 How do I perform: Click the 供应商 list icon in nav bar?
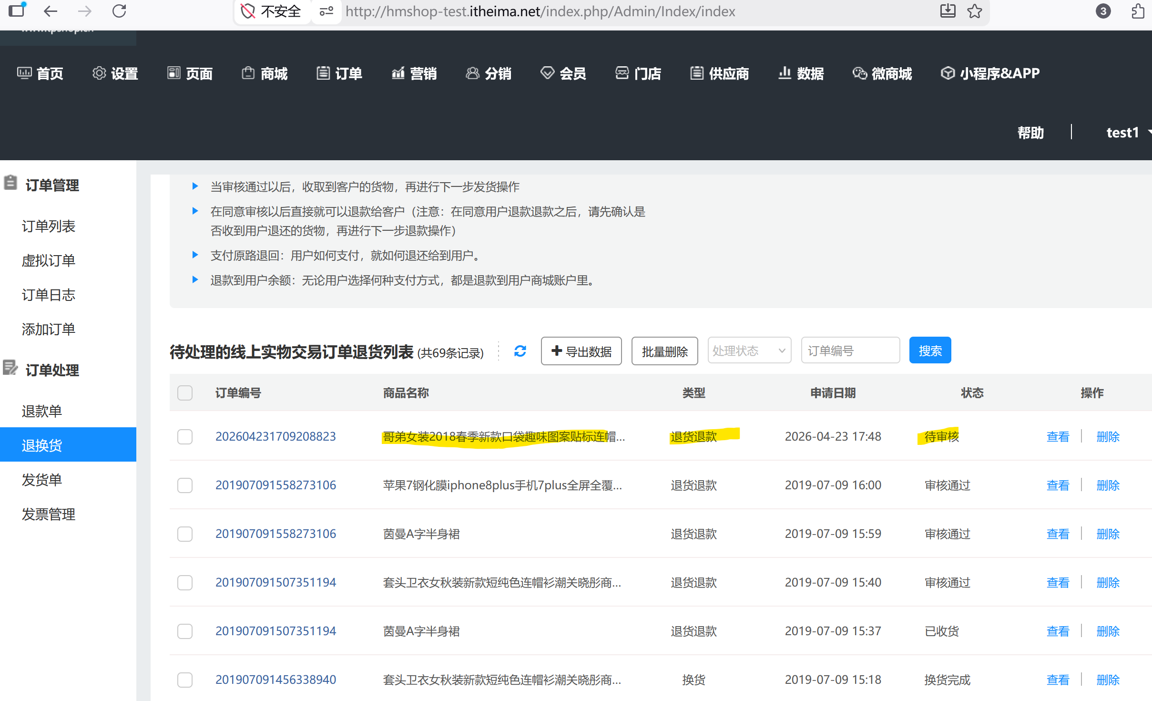point(697,73)
